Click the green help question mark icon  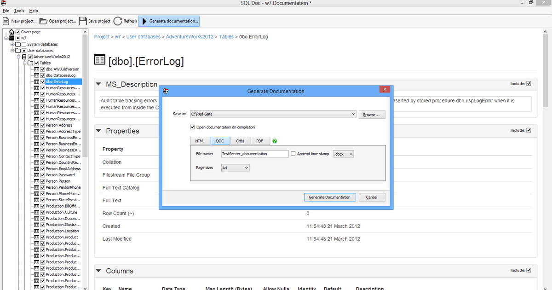click(x=275, y=141)
